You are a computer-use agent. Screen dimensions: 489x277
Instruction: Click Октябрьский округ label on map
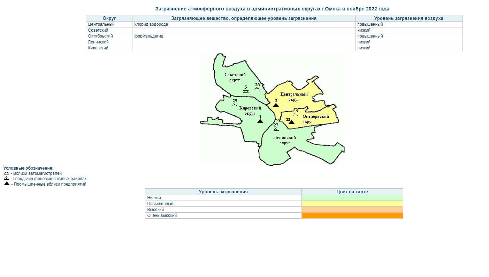click(316, 119)
